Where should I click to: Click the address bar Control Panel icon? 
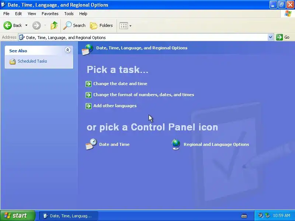coord(22,37)
